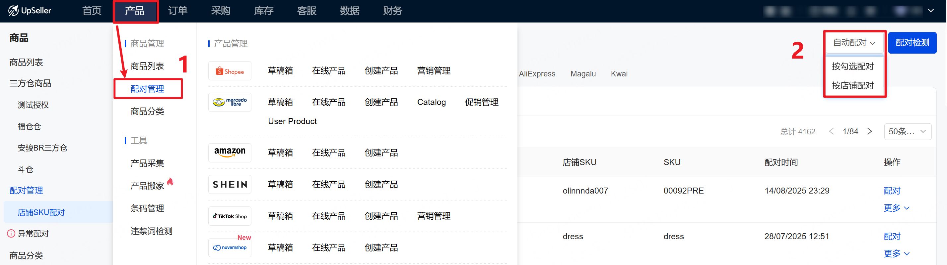947x265 pixels.
Task: Open 测试授权 in left sidebar
Action: 33,105
